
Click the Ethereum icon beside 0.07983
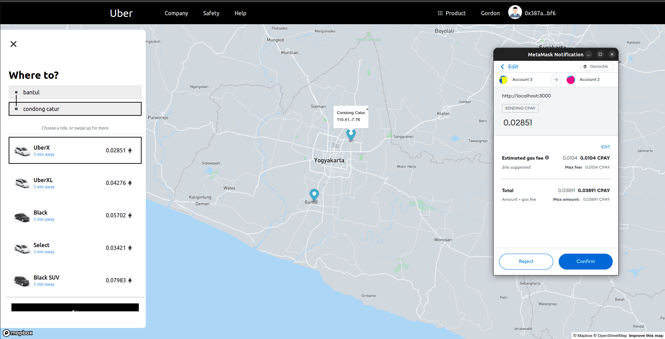pyautogui.click(x=130, y=280)
